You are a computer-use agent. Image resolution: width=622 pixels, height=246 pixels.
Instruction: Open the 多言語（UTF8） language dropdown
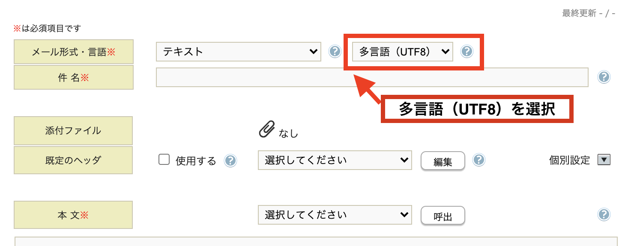402,52
